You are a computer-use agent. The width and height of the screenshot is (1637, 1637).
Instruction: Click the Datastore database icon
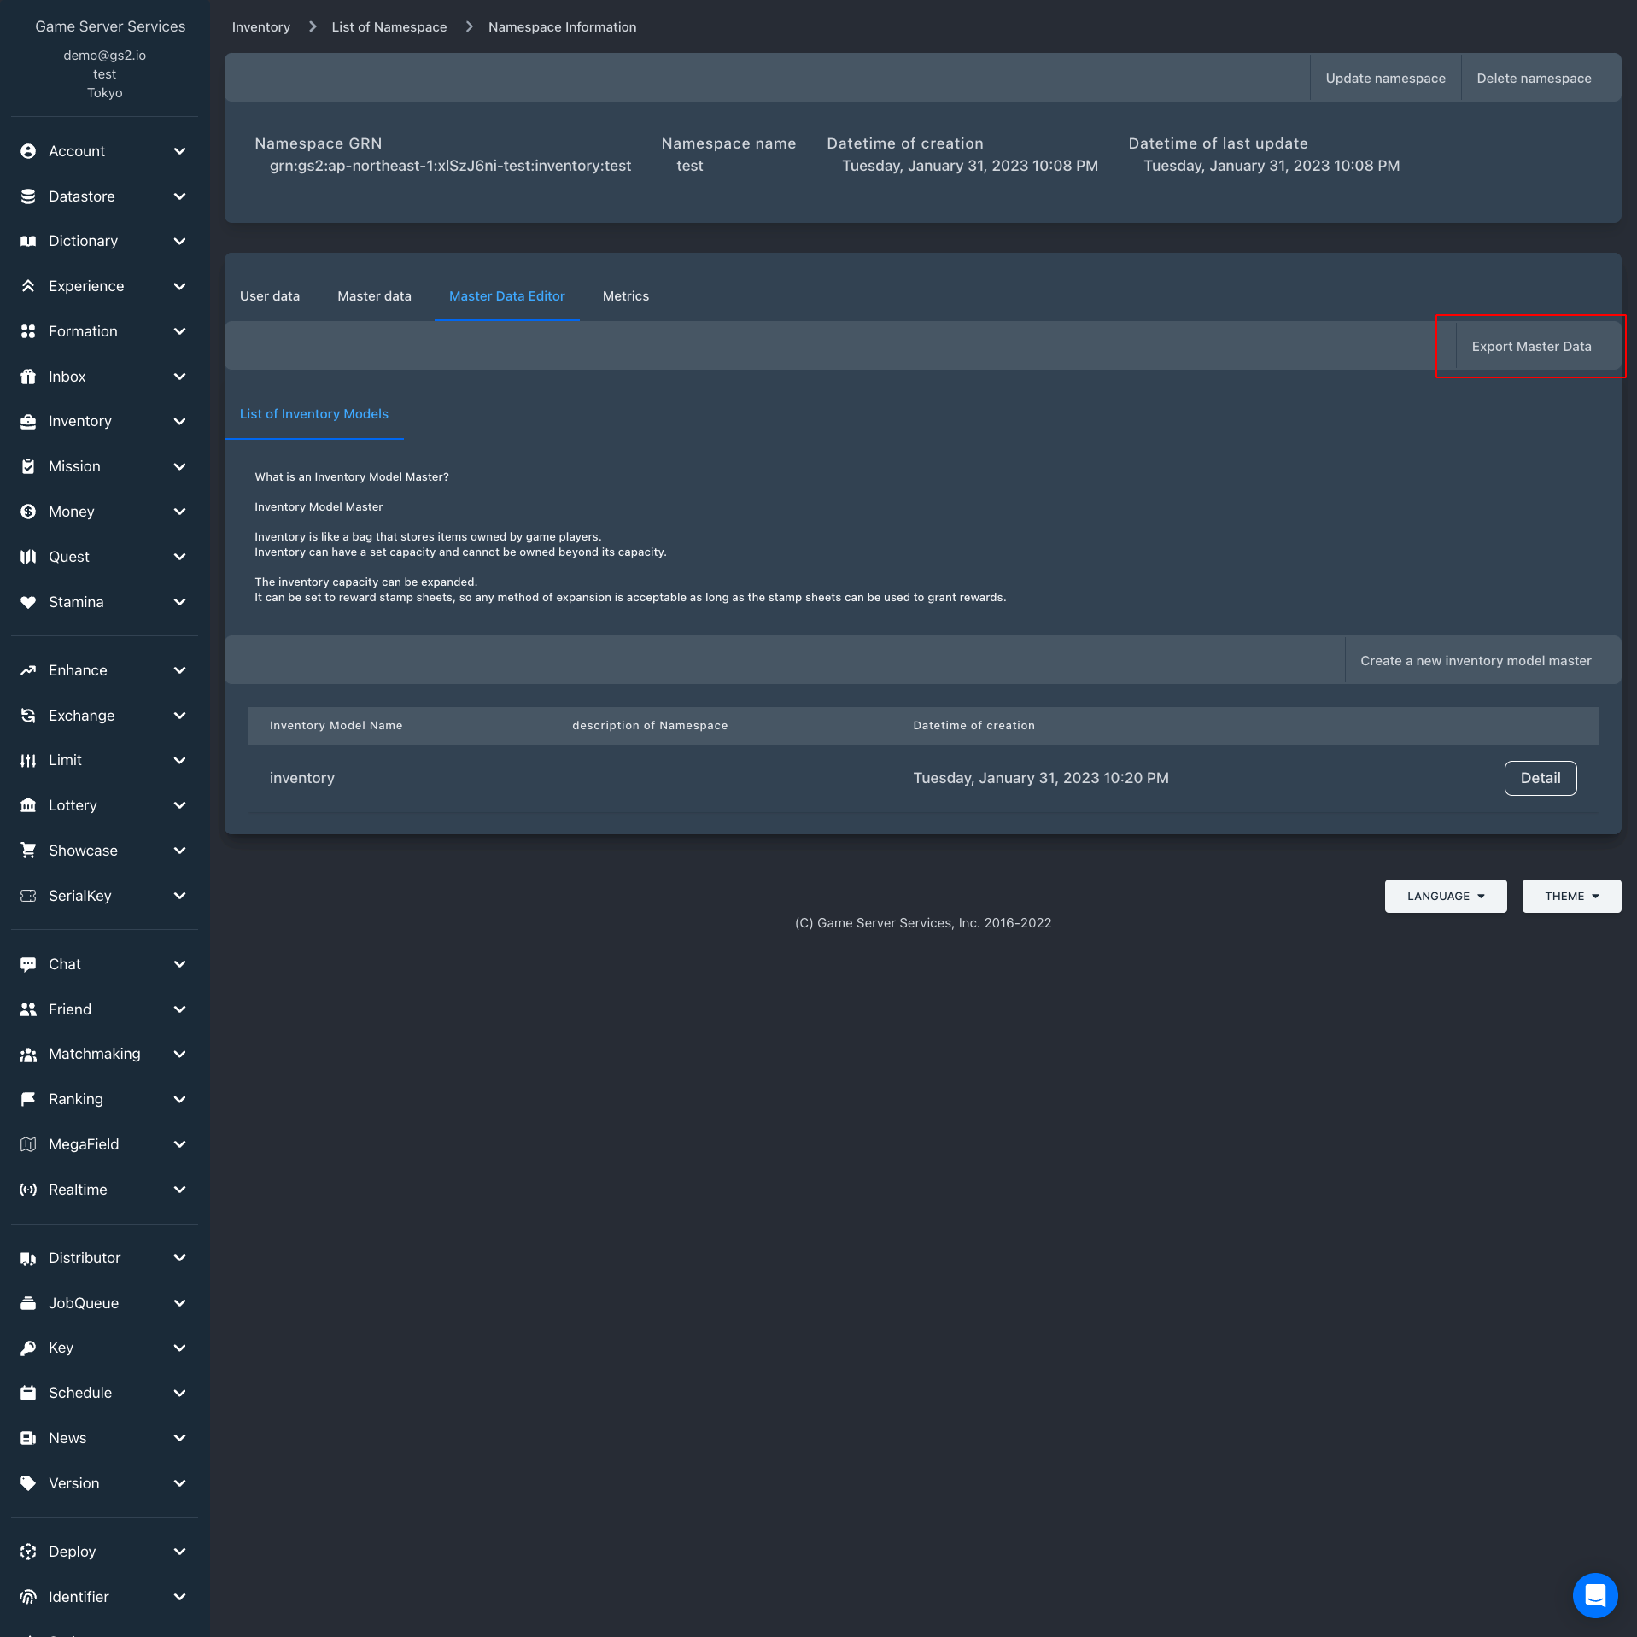28,196
